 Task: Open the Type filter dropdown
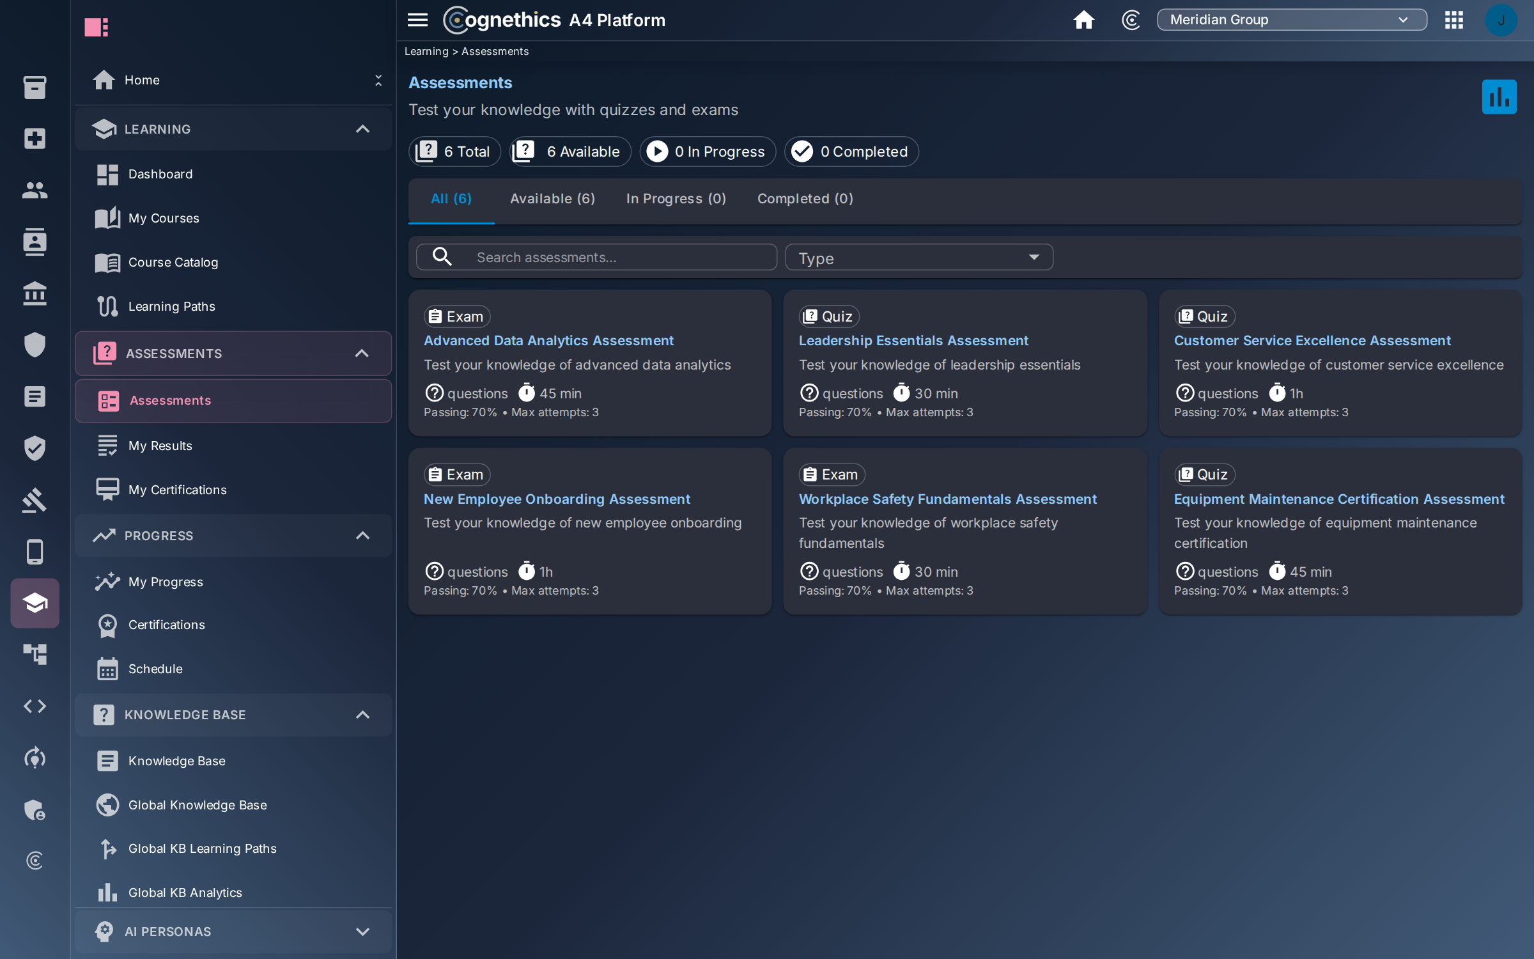click(x=918, y=258)
